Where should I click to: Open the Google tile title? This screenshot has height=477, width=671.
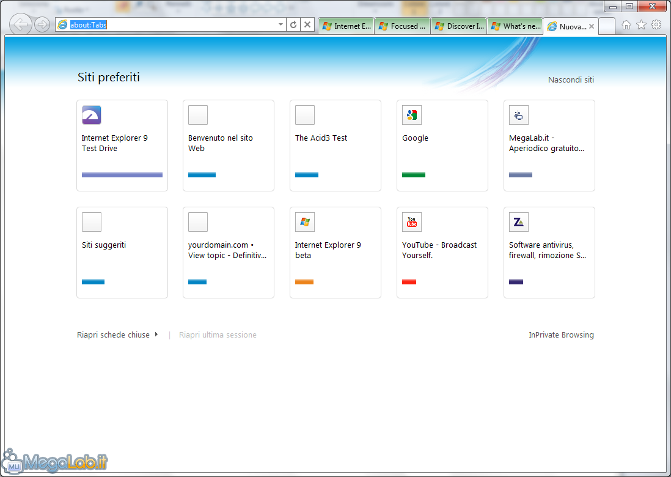pos(415,138)
